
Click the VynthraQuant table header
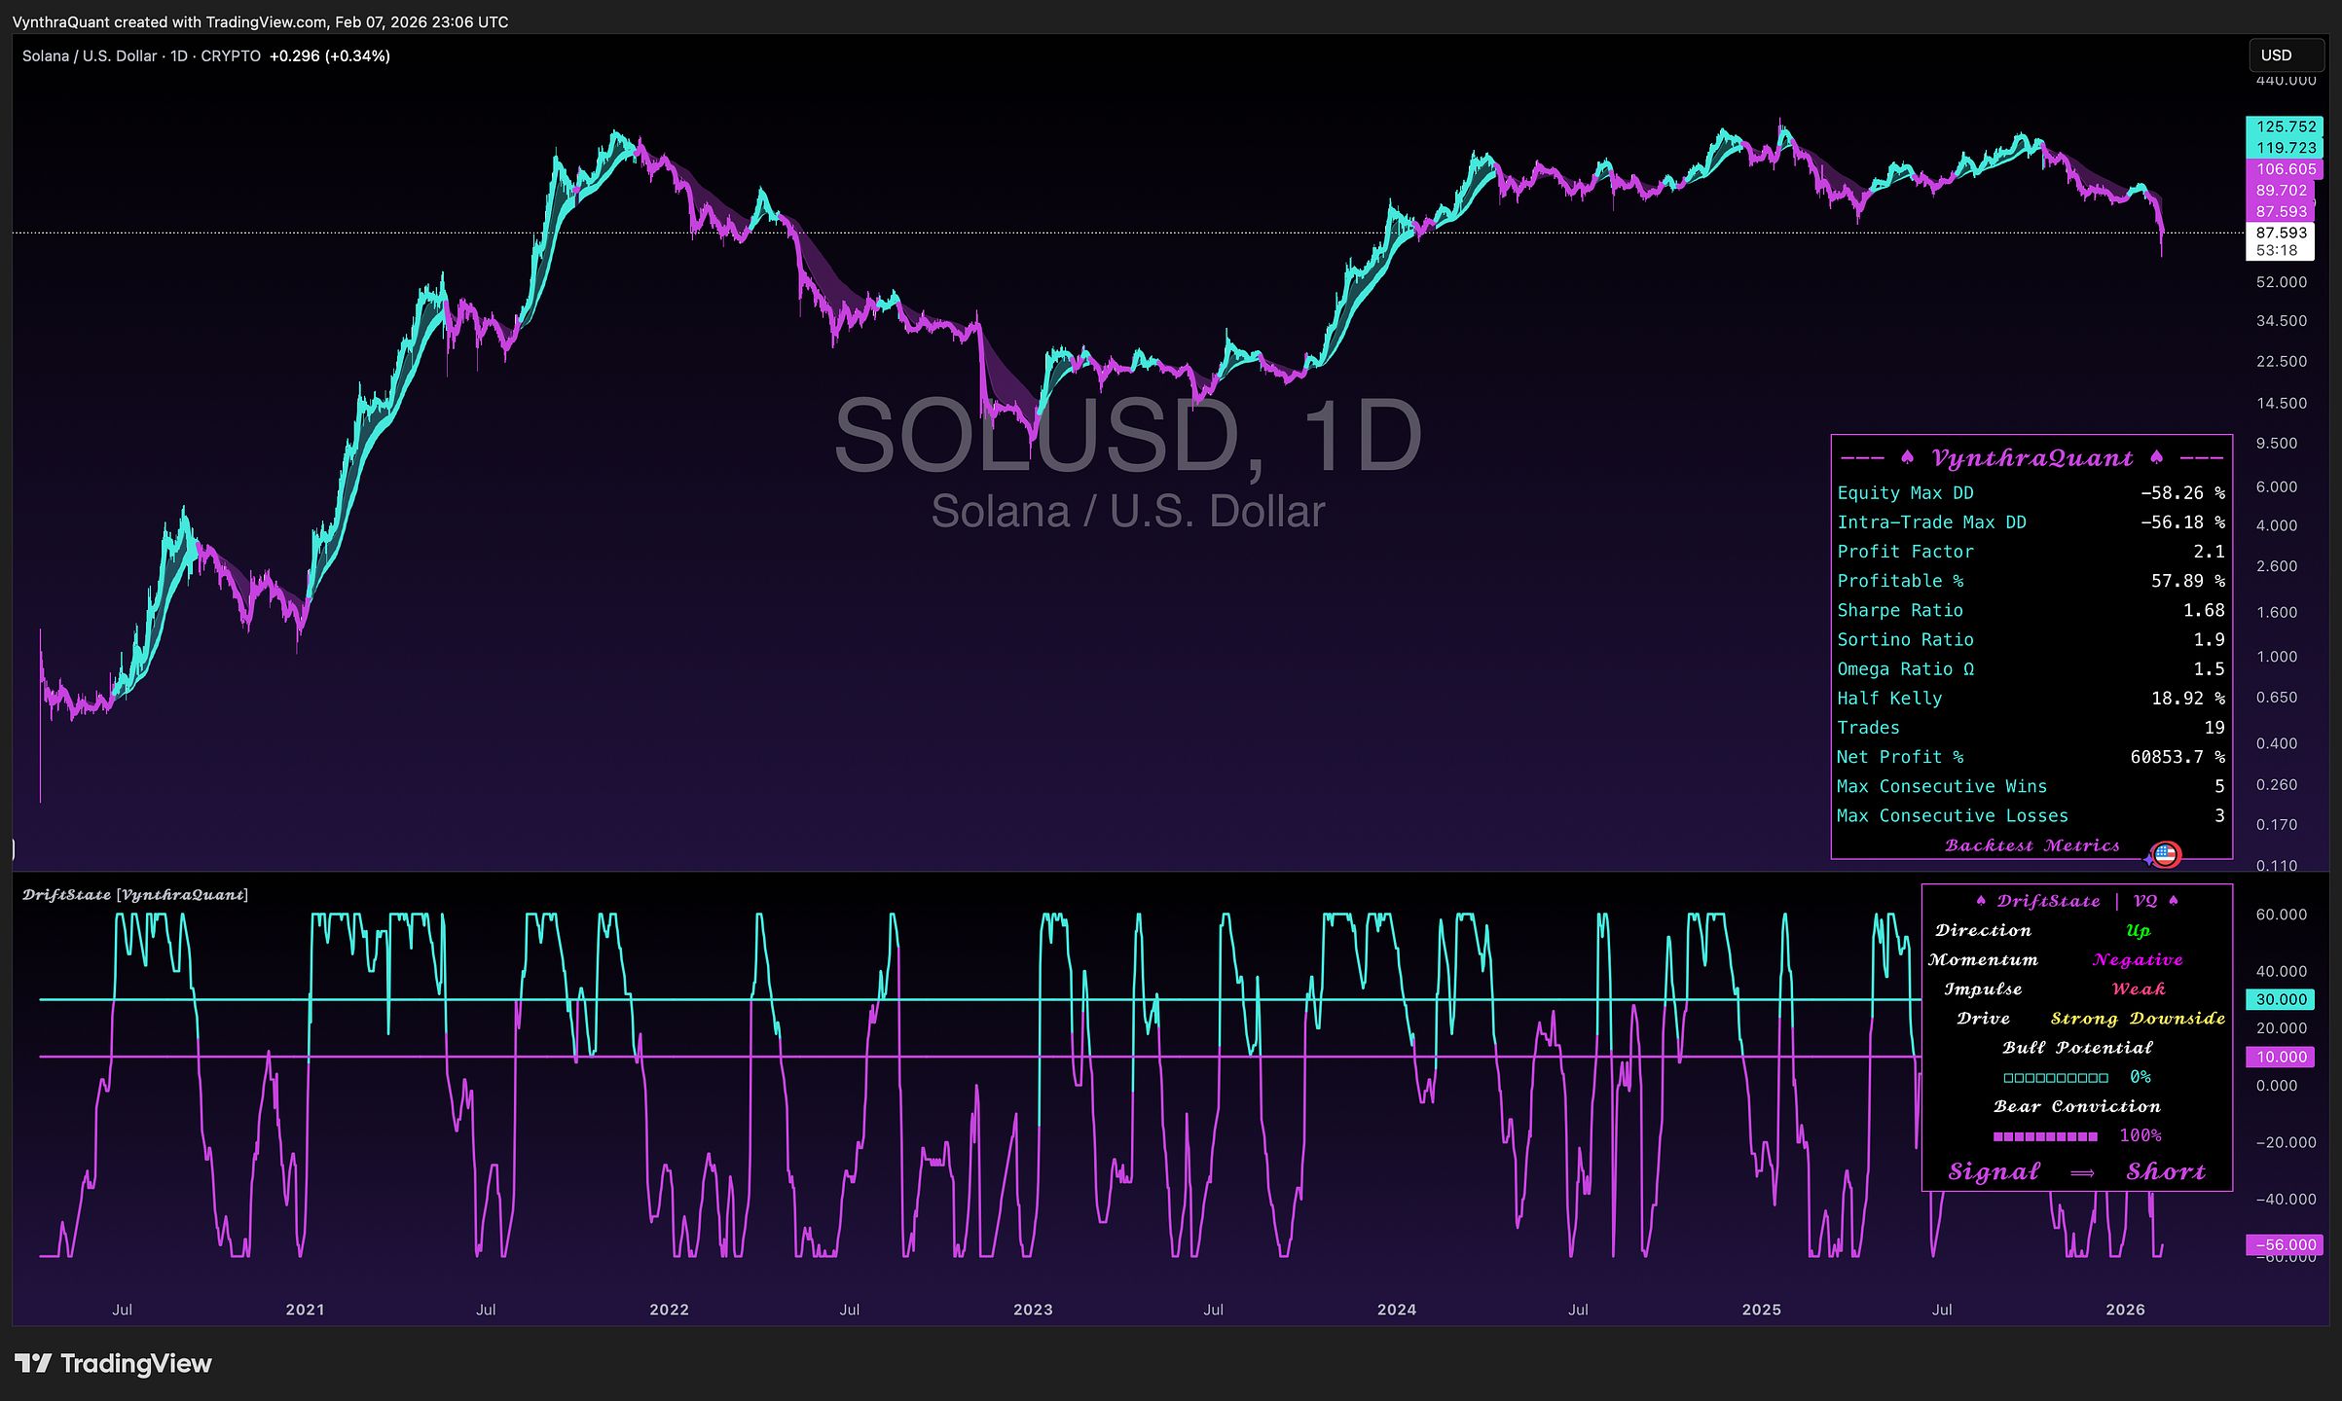pyautogui.click(x=2031, y=458)
